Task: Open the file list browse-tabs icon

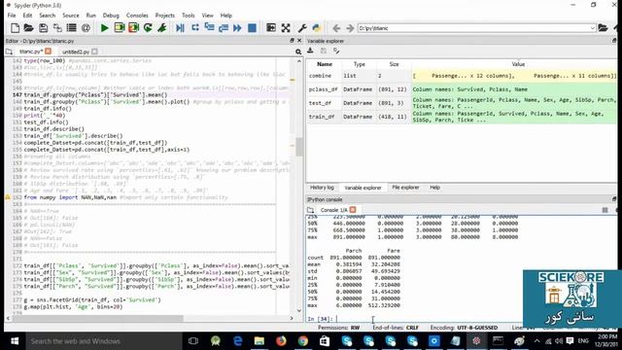Action: point(71,28)
